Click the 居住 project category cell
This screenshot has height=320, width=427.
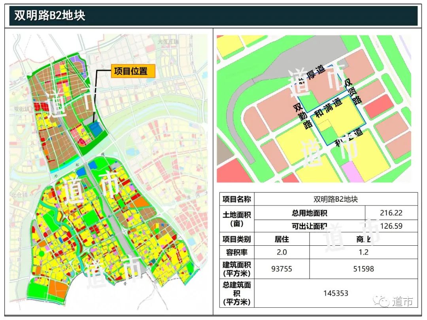[x=282, y=238]
